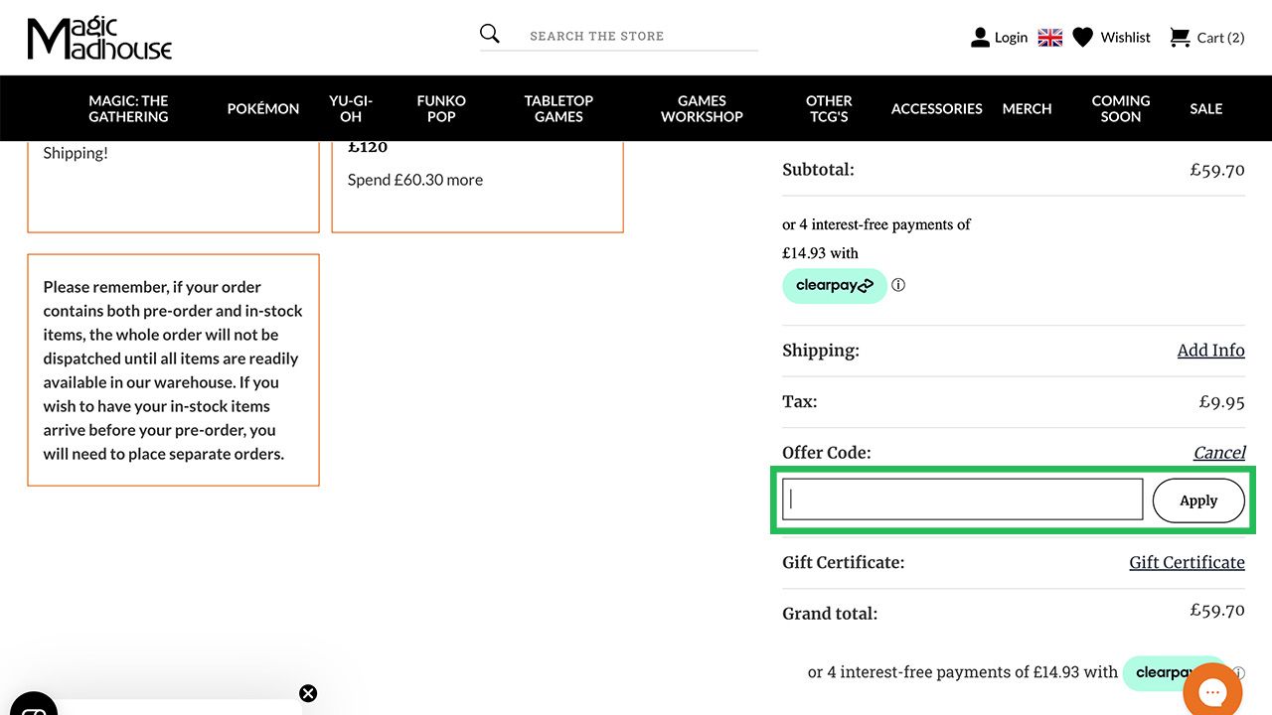Dismiss the bottom-left popup close button
The width and height of the screenshot is (1272, 715).
(x=308, y=693)
